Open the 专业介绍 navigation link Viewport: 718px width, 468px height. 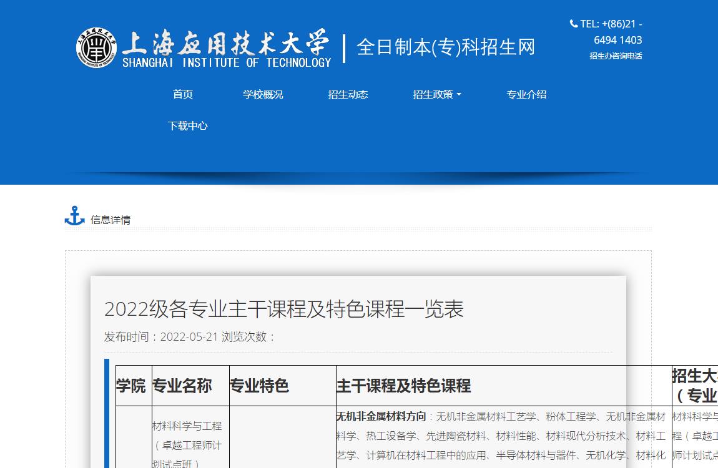[526, 94]
